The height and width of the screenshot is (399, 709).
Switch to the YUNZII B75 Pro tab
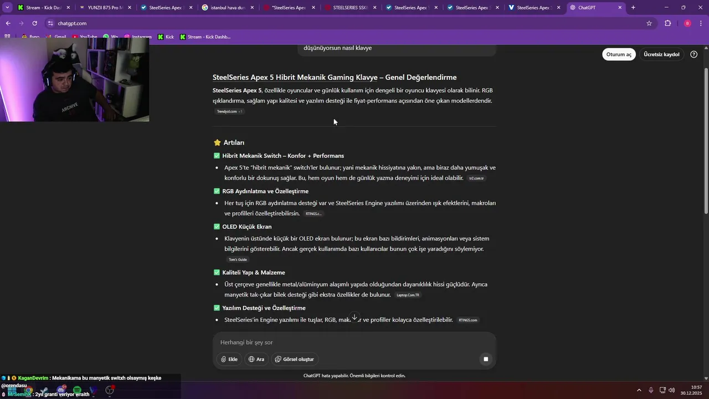point(105,8)
